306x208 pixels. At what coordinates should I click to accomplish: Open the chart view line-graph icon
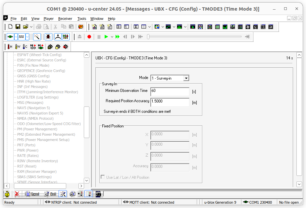168,27
